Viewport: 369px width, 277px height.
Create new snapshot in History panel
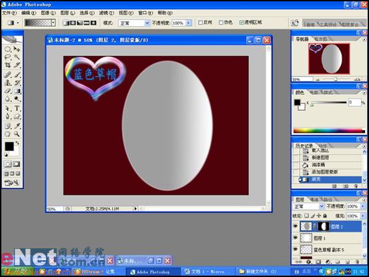pyautogui.click(x=345, y=186)
